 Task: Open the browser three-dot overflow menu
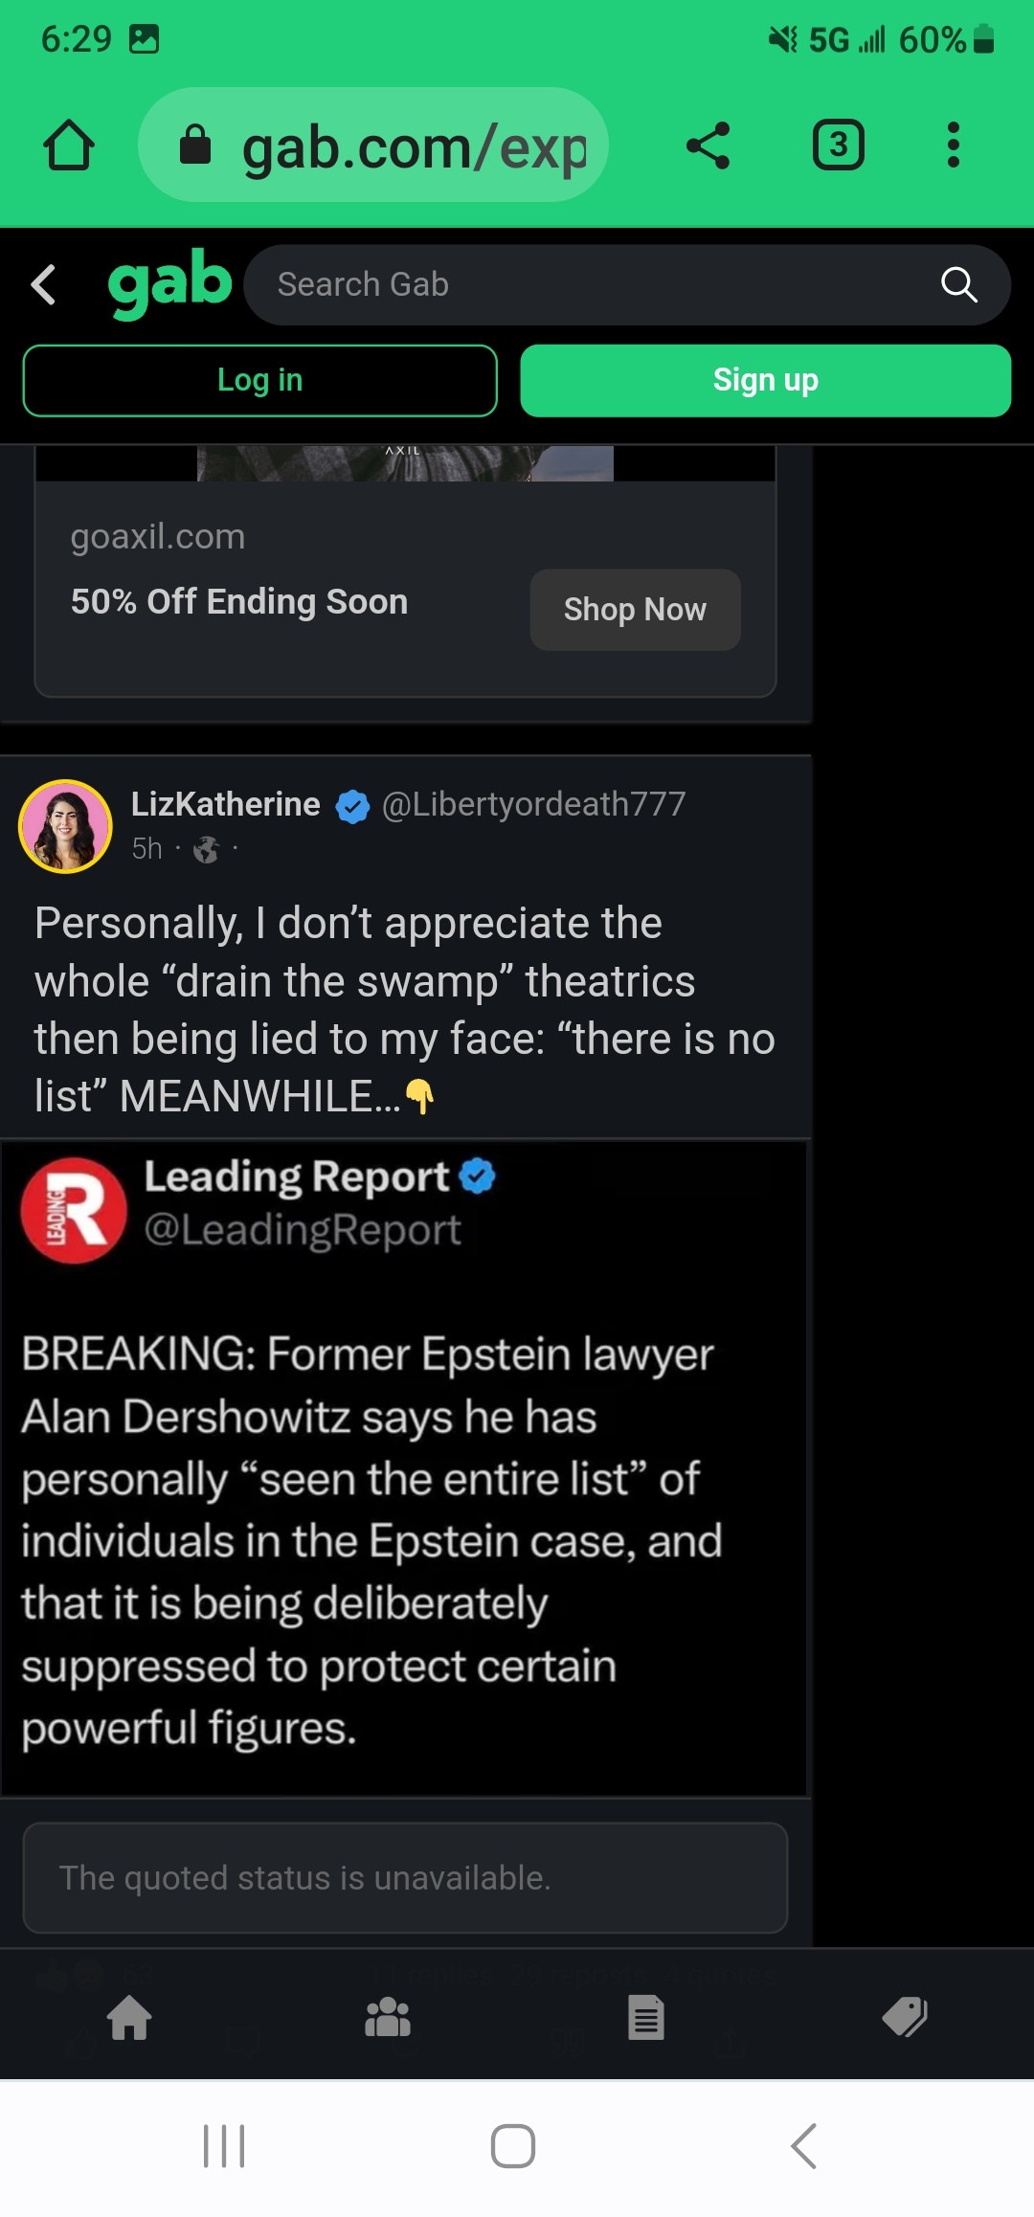[x=953, y=146]
